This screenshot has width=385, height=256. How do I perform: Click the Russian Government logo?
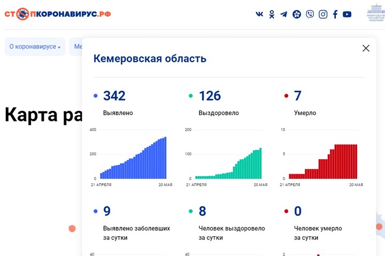pyautogui.click(x=375, y=13)
